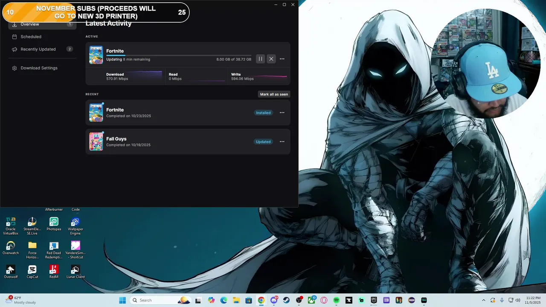Click 'Completed on 10/19/2025' text
546x307 pixels.
128,145
